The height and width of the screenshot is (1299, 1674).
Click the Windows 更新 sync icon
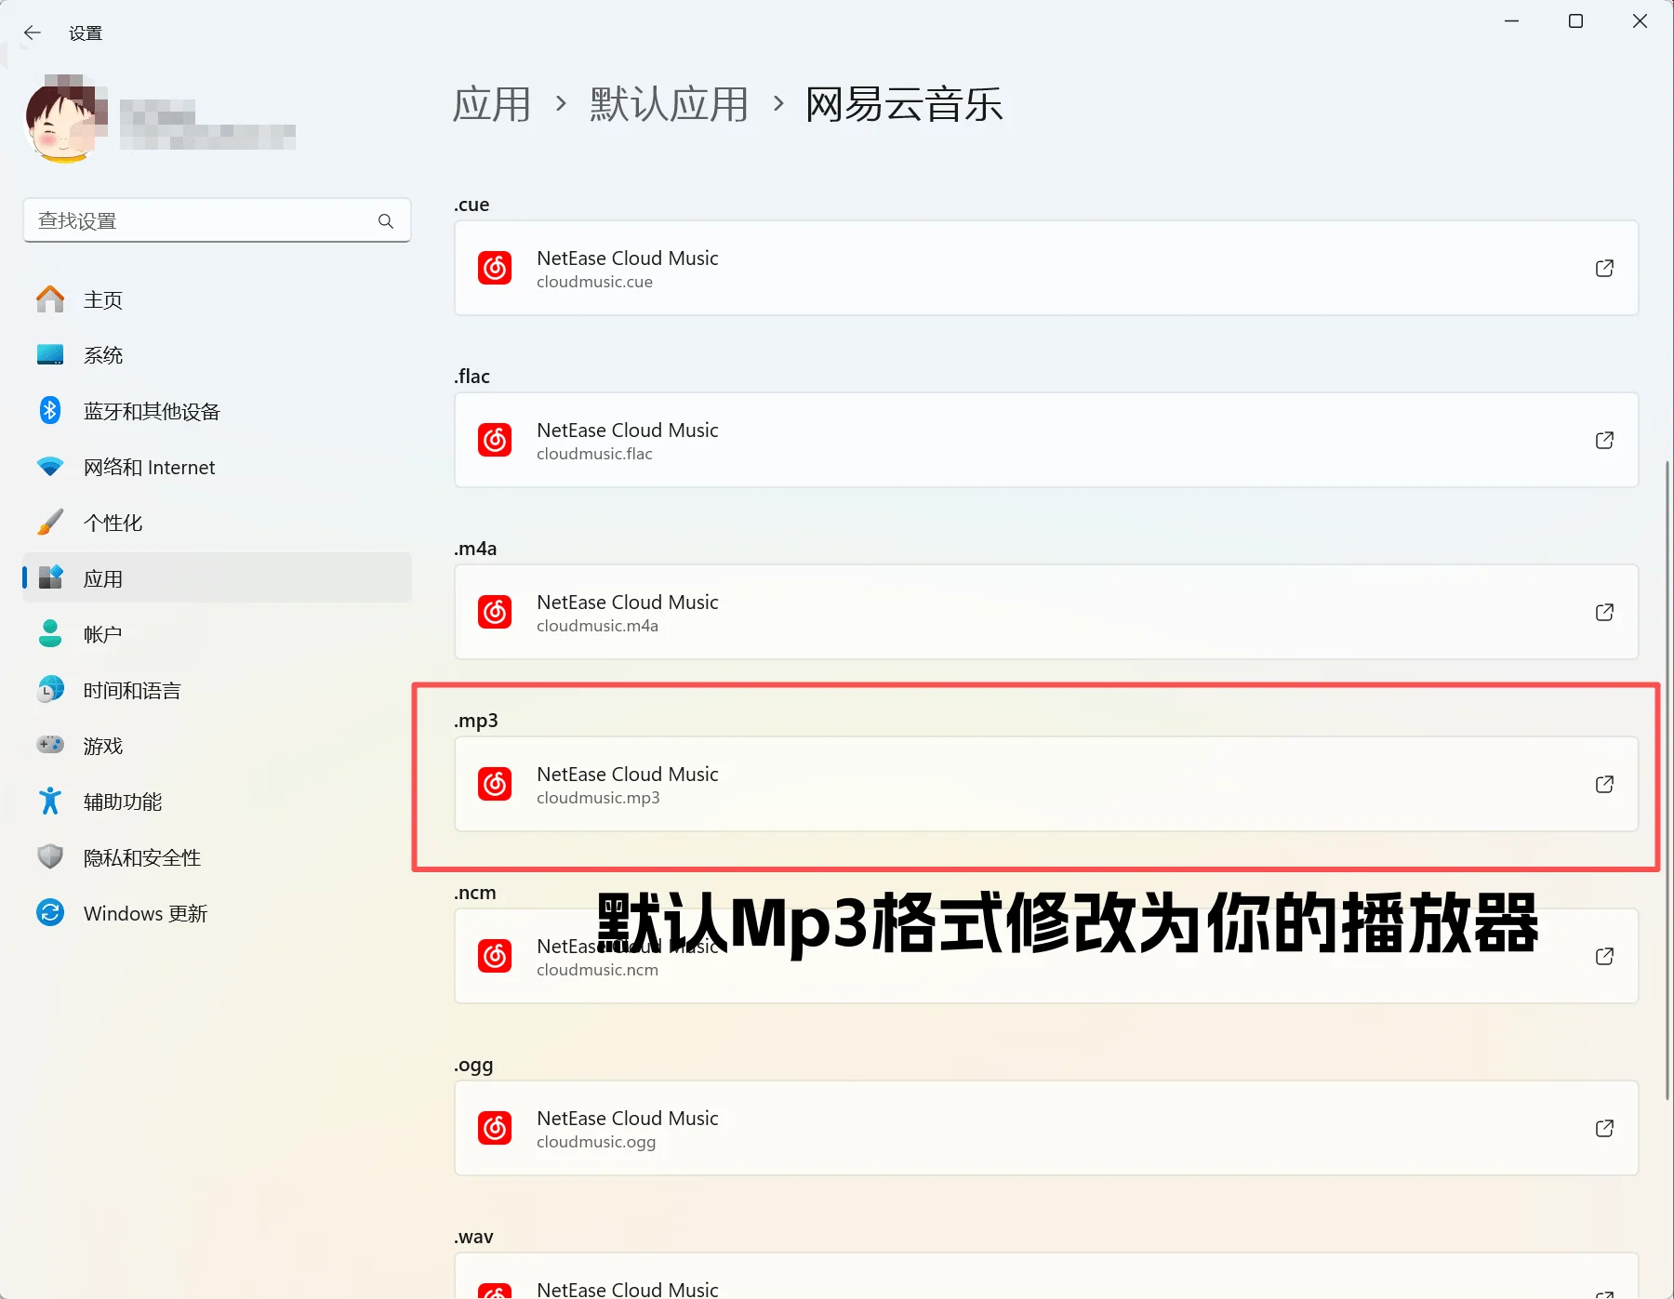(x=50, y=913)
